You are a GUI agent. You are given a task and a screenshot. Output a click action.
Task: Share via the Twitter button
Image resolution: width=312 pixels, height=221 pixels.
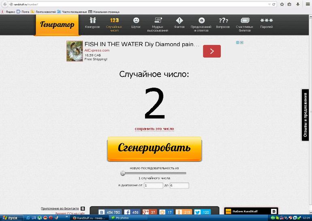[202, 212]
